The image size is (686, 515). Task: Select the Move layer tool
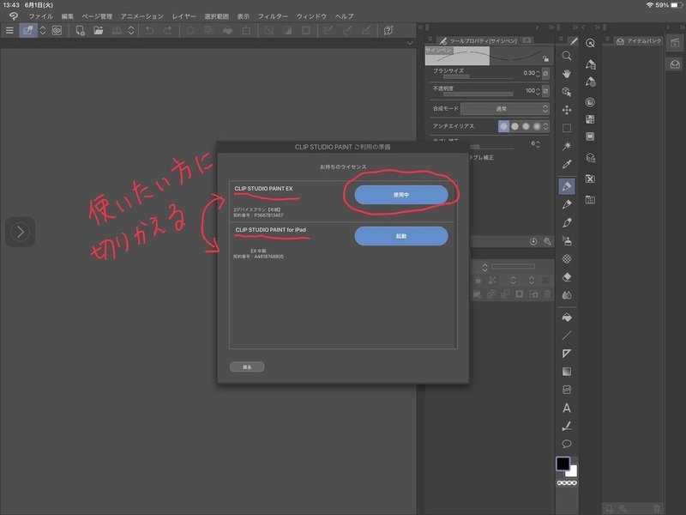(567, 110)
